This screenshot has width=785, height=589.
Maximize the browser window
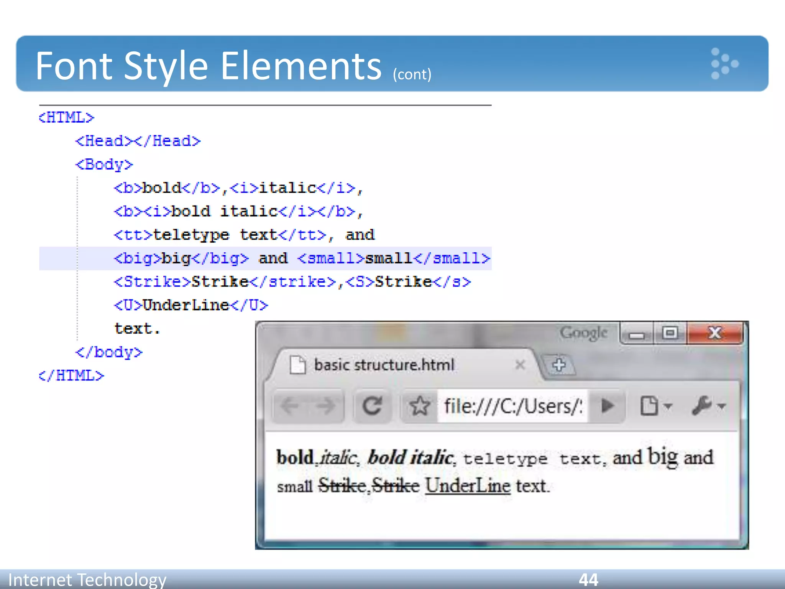(x=670, y=333)
